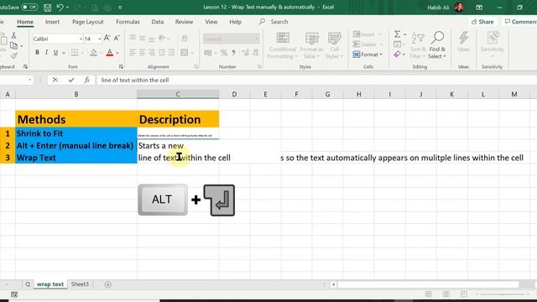This screenshot has height=302, width=537.
Task: Open the font name Calibri dropdown
Action: click(81, 39)
